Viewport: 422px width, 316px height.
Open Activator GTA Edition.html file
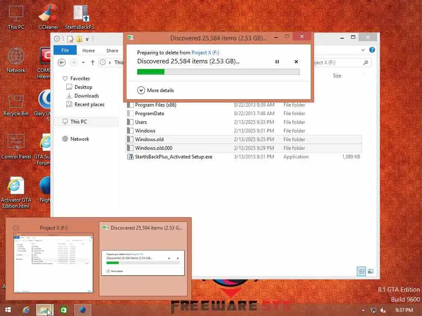(16, 193)
